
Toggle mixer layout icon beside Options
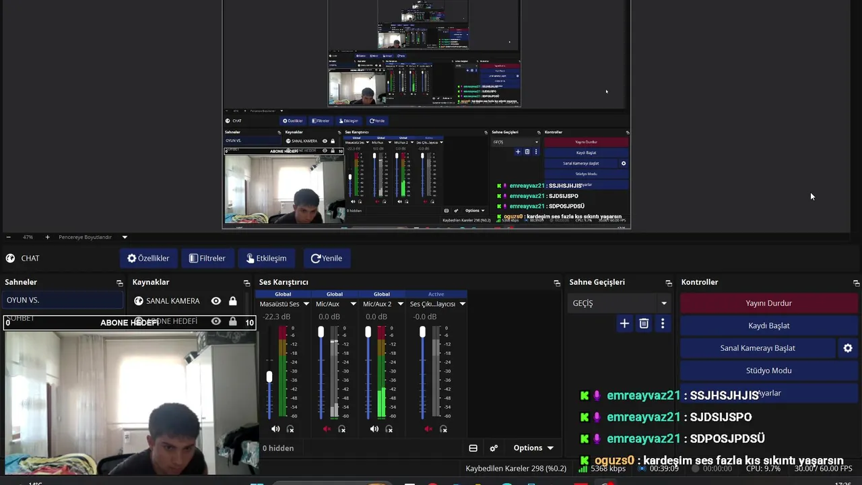(473, 448)
